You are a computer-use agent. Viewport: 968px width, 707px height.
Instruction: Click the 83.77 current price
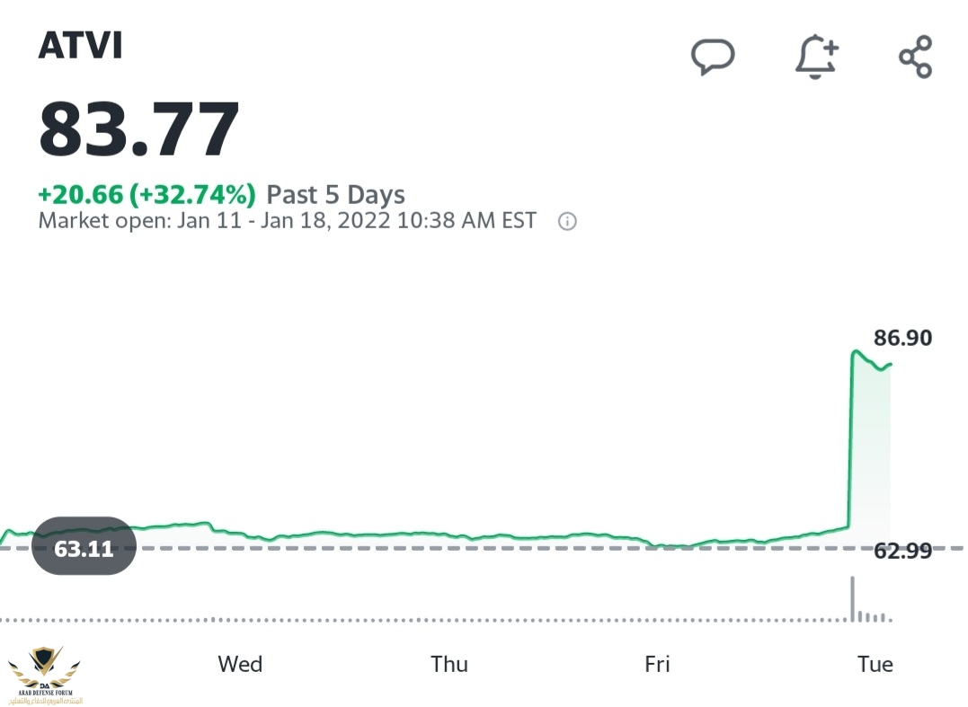139,129
